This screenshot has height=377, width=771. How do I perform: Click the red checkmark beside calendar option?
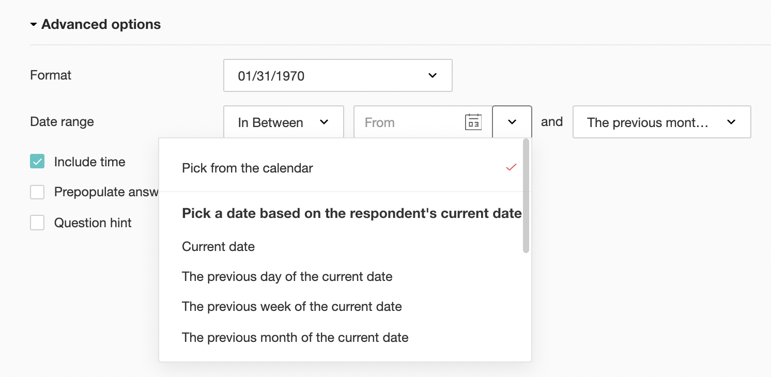click(x=511, y=167)
